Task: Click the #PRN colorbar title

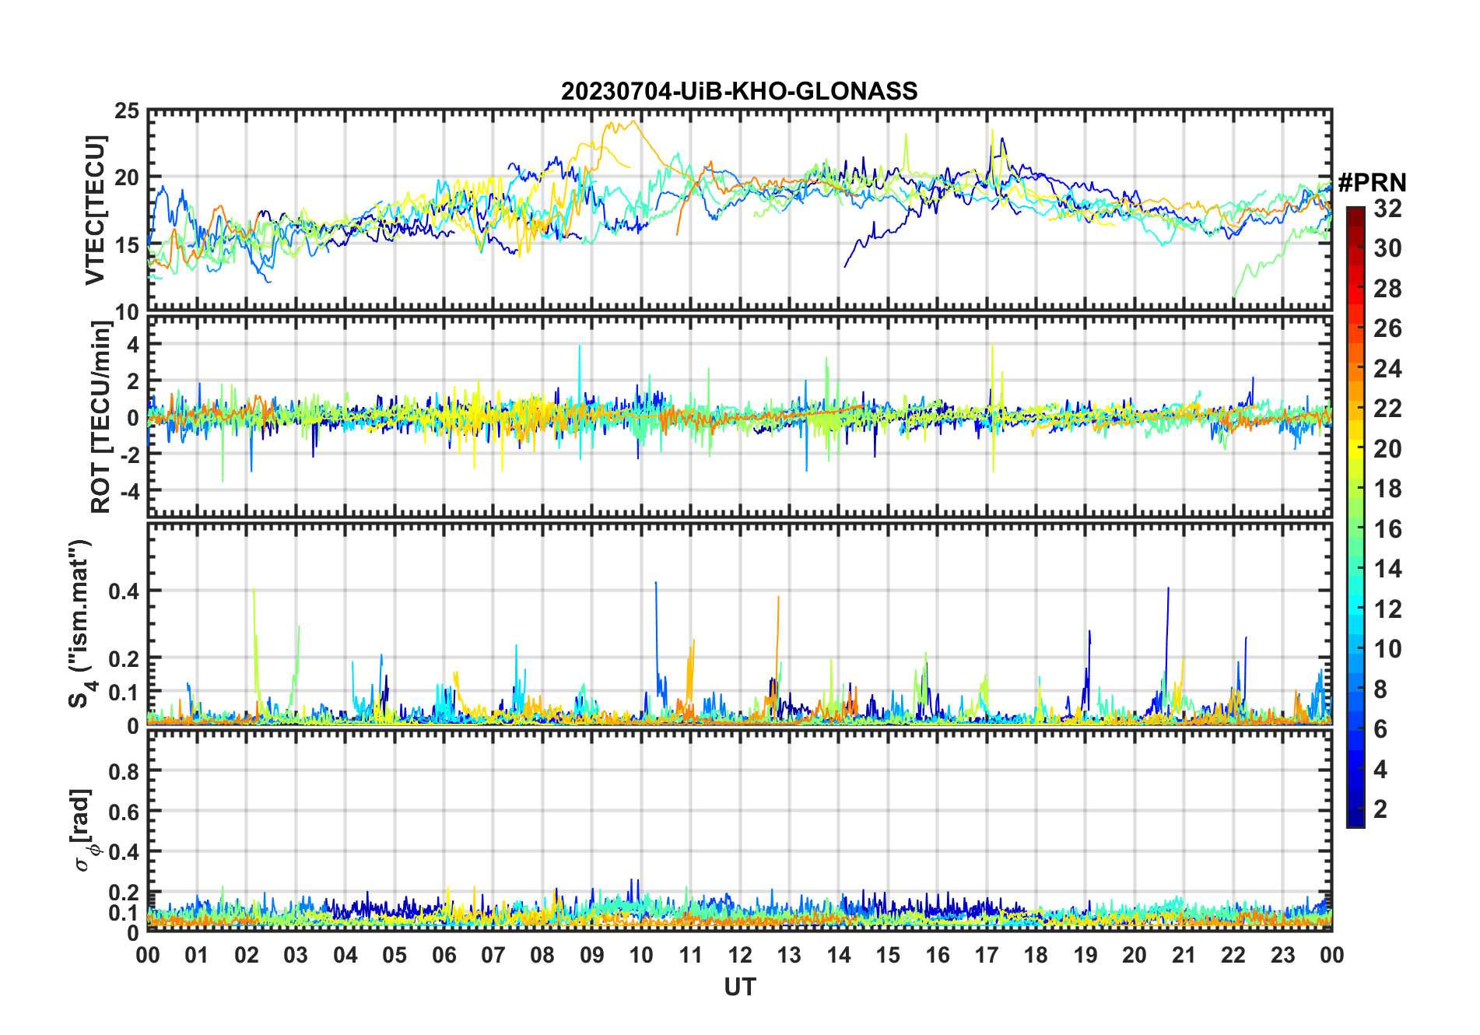Action: 1372,183
